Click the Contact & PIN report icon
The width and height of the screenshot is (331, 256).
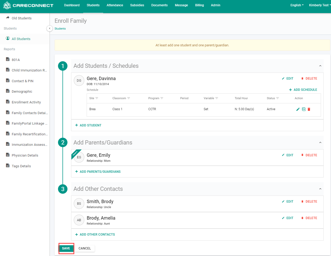[x=8, y=81]
